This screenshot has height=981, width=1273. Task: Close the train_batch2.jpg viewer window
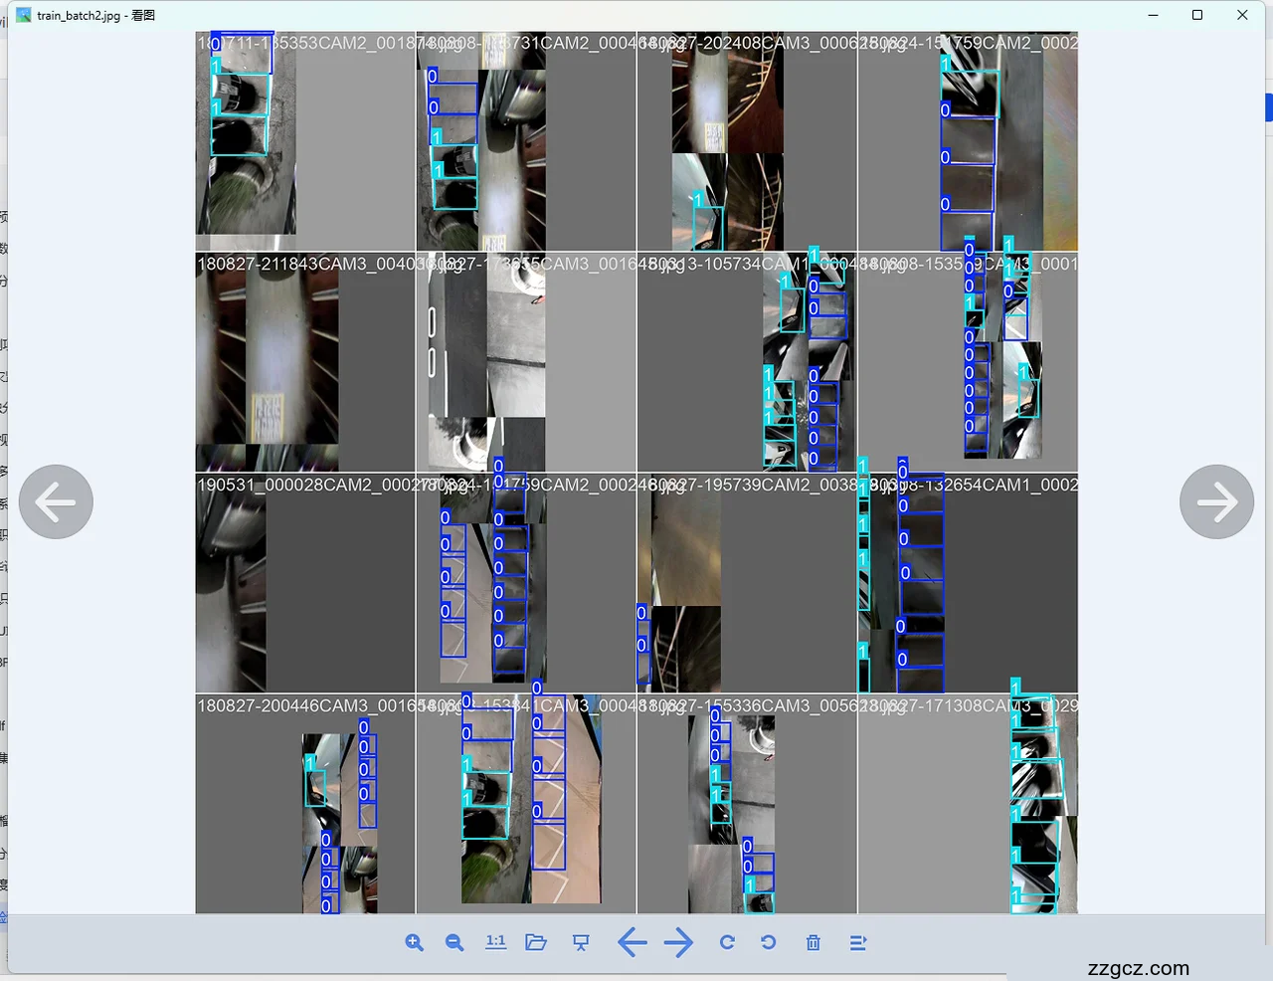[x=1242, y=15]
